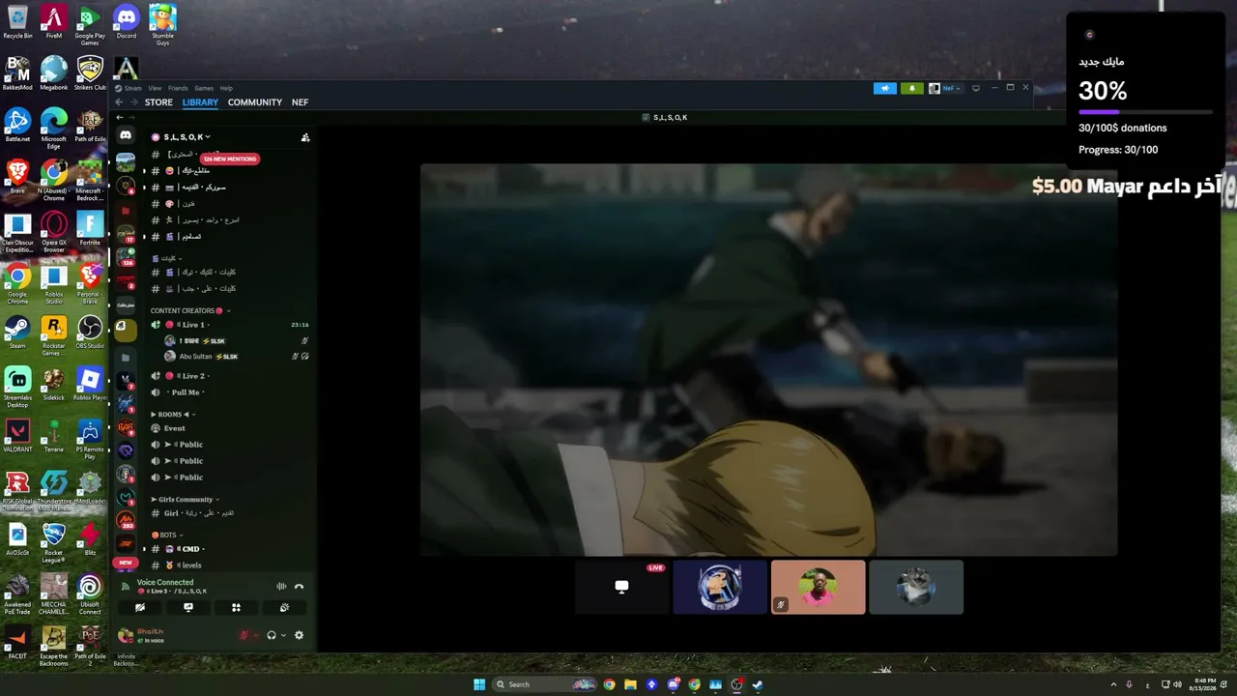Open soundboard button in voice panel

(284, 608)
